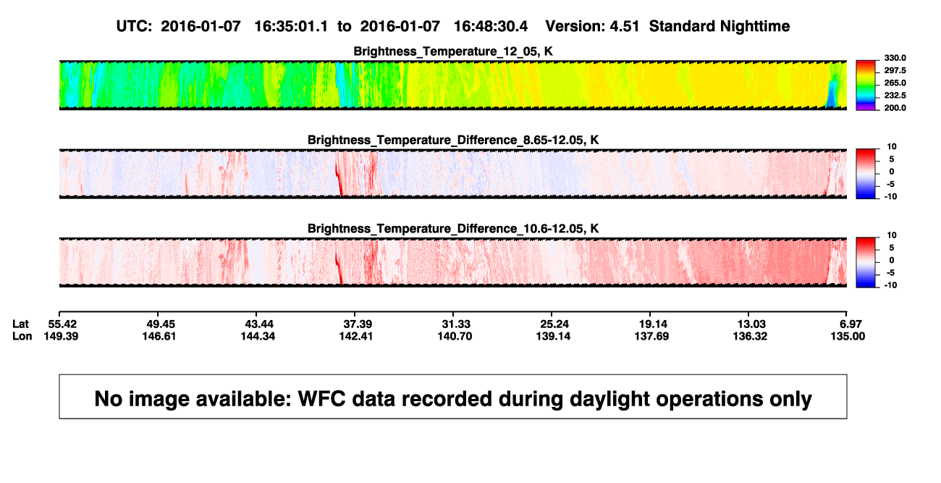Image resolution: width=941 pixels, height=483 pixels.
Task: Click latitude value 13.03
Action: (x=751, y=323)
